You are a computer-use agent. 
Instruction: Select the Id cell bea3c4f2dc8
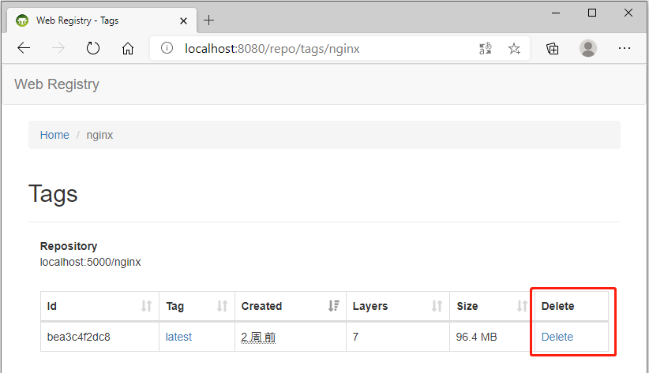pos(79,337)
